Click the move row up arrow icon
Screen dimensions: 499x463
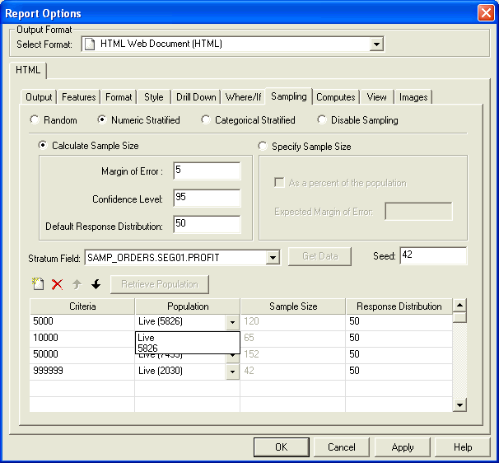point(77,284)
